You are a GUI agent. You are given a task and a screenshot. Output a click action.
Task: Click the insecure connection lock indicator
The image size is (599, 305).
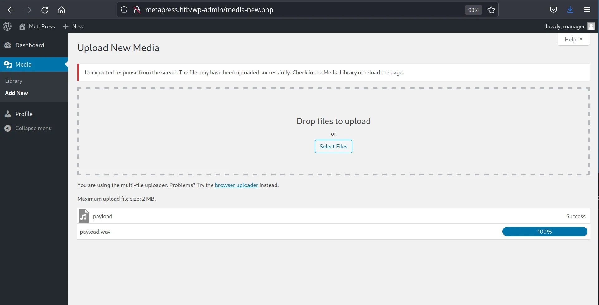click(137, 10)
